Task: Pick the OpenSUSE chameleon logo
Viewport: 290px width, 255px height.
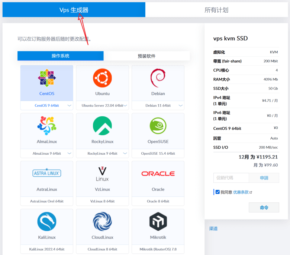Action: click(158, 126)
